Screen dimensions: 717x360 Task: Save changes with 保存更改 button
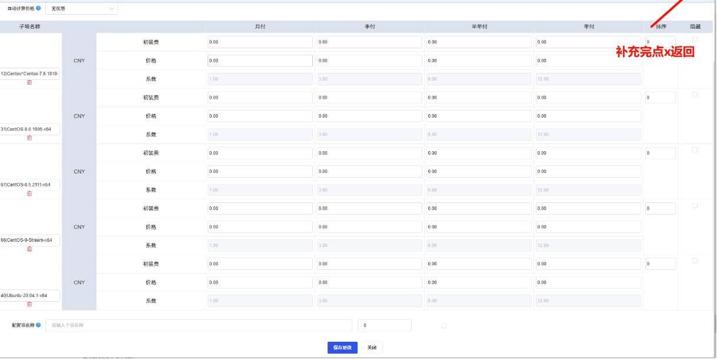[x=342, y=348]
